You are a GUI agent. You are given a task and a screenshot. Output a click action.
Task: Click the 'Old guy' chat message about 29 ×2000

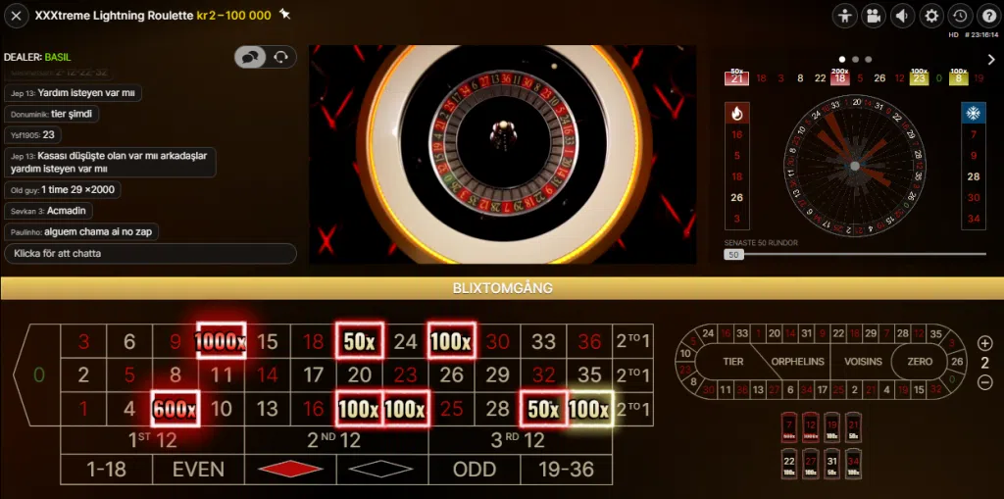pos(62,190)
